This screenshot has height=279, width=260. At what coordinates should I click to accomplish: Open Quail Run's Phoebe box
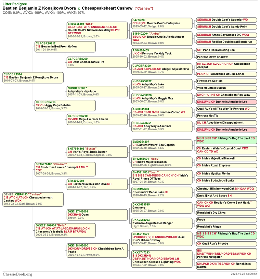[x=226, y=244]
